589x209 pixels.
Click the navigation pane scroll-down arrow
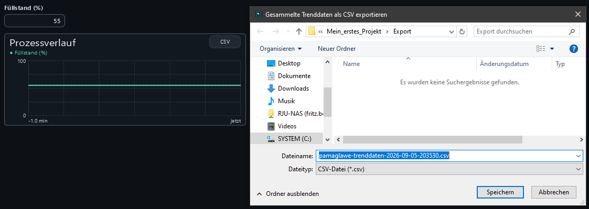[x=327, y=140]
